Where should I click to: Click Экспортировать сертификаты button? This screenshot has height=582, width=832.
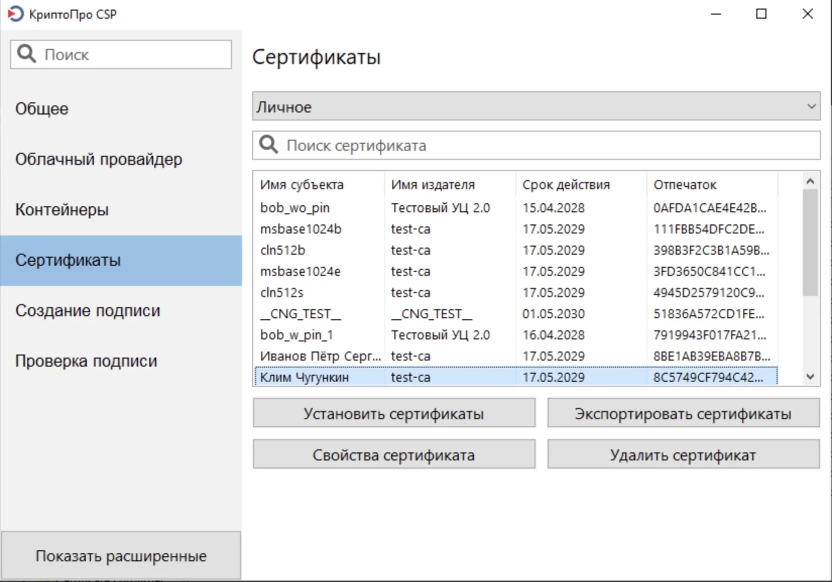[x=683, y=414]
